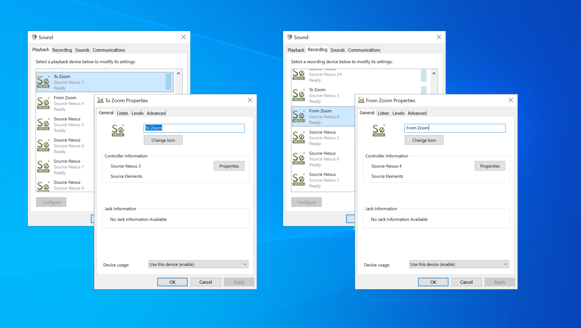Open Advanced tab in From Zoom Properties
Image resolution: width=581 pixels, height=328 pixels.
pyautogui.click(x=417, y=113)
